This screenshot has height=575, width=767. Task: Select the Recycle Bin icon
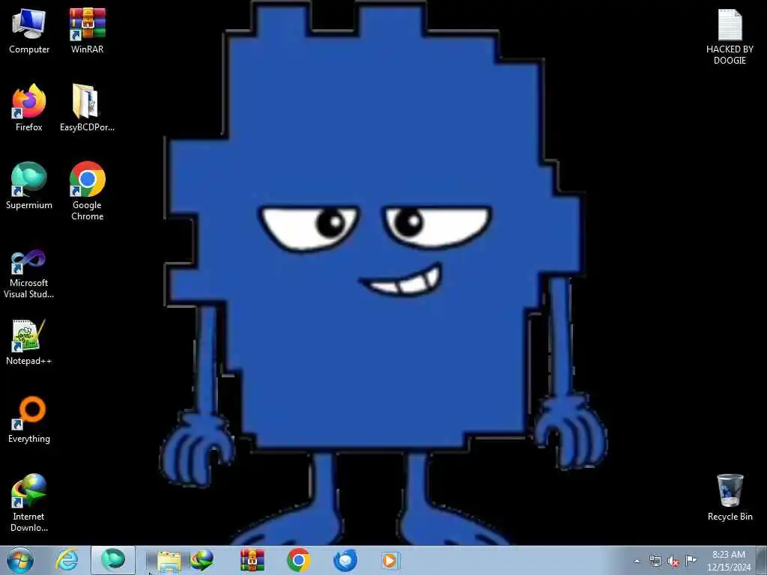click(730, 498)
